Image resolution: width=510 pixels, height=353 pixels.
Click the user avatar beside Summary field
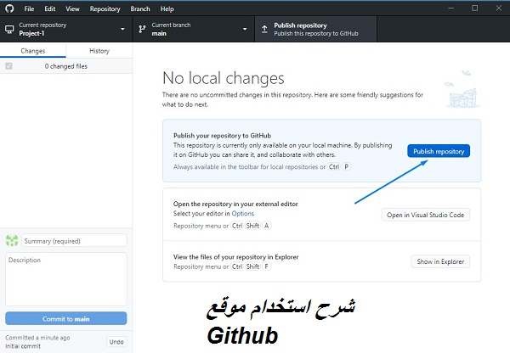click(12, 241)
